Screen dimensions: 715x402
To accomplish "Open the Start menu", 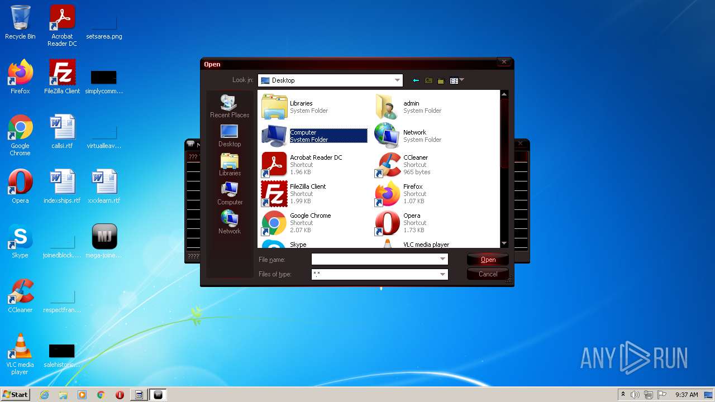I will (x=16, y=394).
